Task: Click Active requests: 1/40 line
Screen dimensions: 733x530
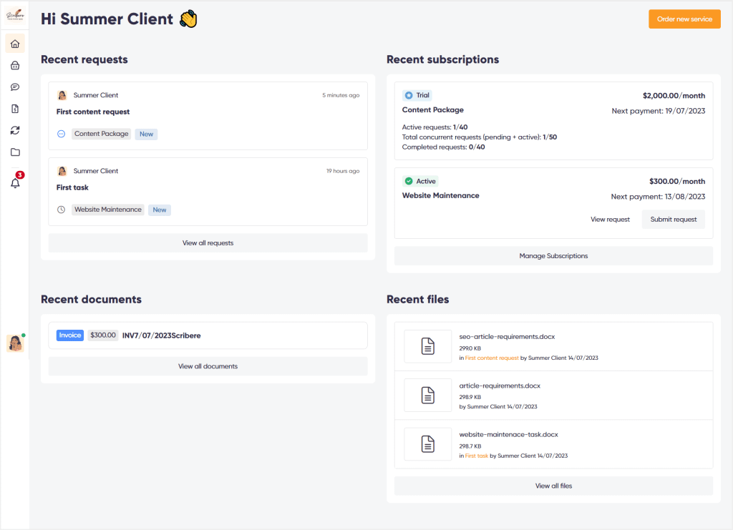Action: pos(435,127)
